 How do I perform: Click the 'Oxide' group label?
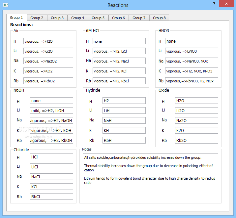tap(164, 90)
